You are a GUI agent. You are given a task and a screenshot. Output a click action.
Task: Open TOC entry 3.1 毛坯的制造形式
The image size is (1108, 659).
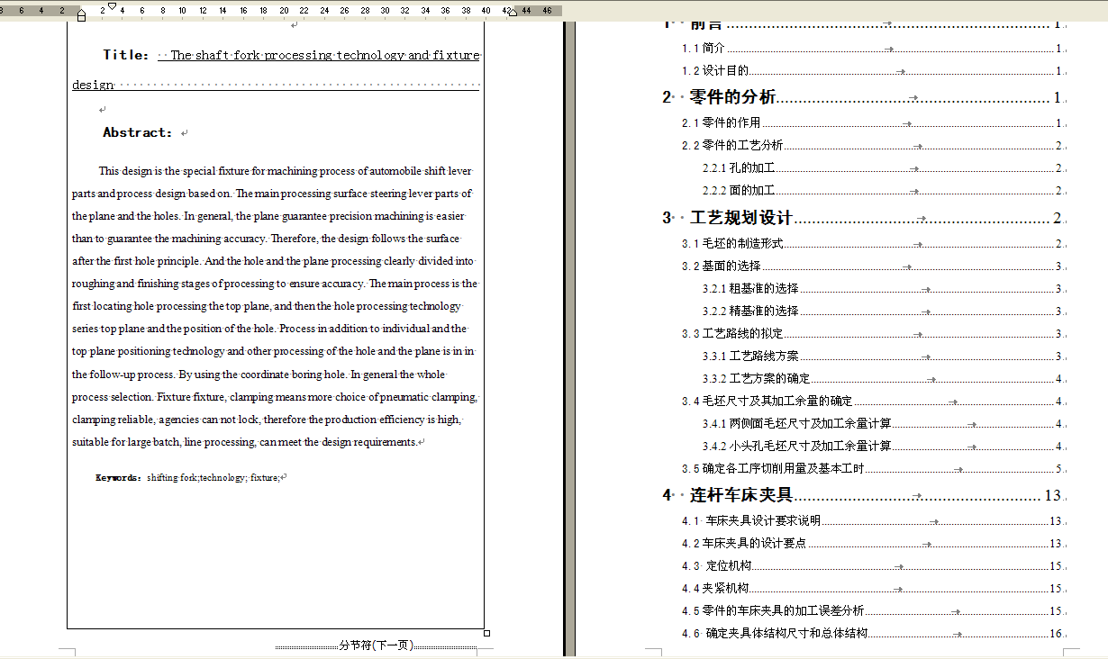(872, 243)
